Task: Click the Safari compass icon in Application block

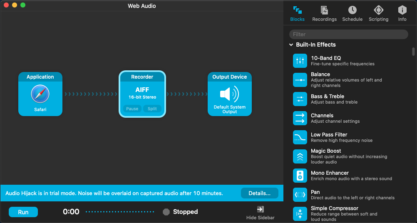Action: pos(40,94)
